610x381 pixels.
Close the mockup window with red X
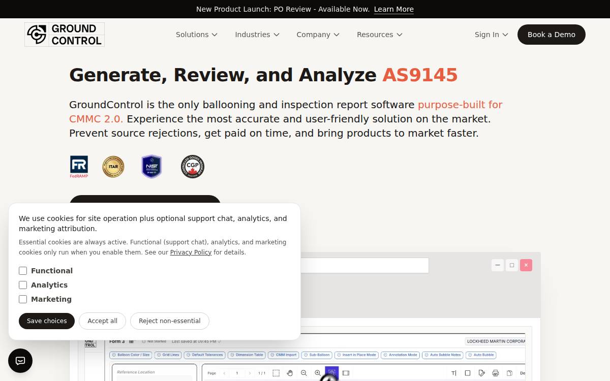[526, 265]
